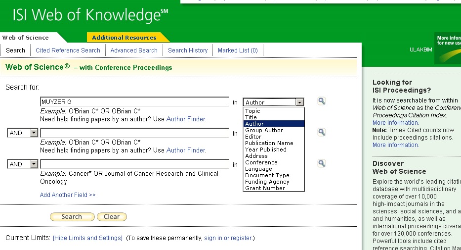
Task: Open search aid magnifier for third search row
Action: point(322,163)
